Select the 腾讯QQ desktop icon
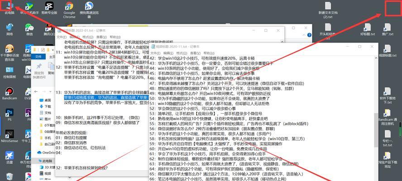Image resolution: width=402 pixels, height=181 pixels. [x=49, y=29]
